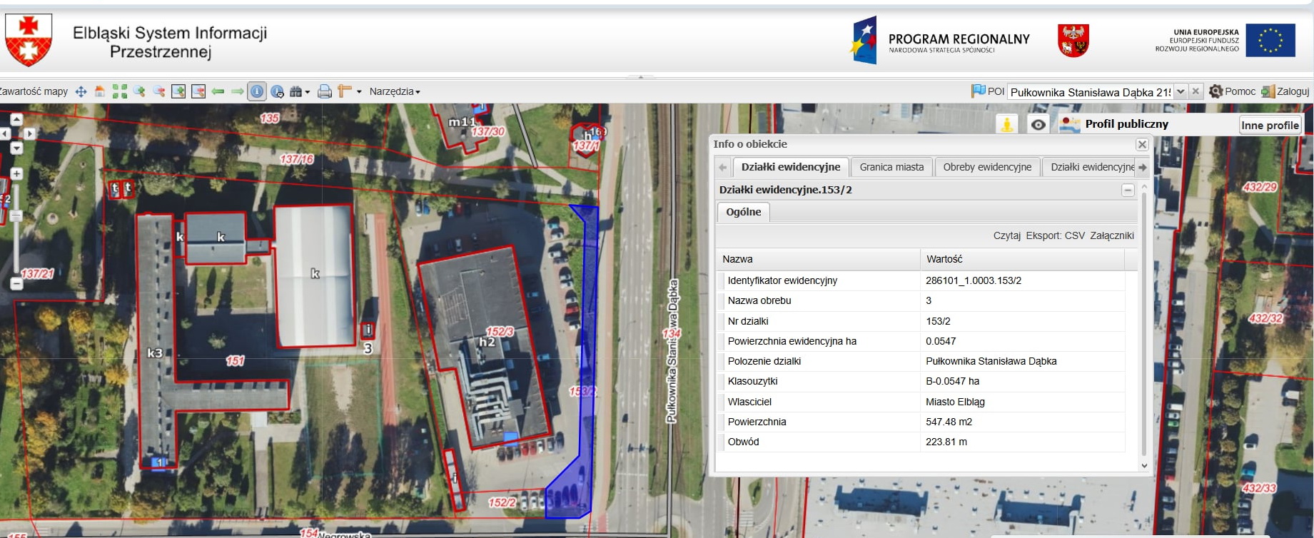1314x538 pixels.
Task: Switch to the Granica miasta tab
Action: (891, 167)
